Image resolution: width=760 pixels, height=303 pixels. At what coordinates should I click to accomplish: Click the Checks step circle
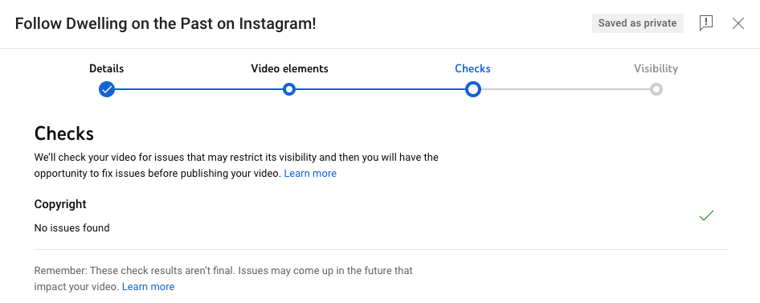point(472,89)
